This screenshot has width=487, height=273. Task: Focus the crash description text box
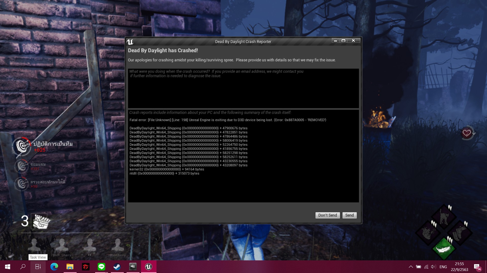[243, 88]
